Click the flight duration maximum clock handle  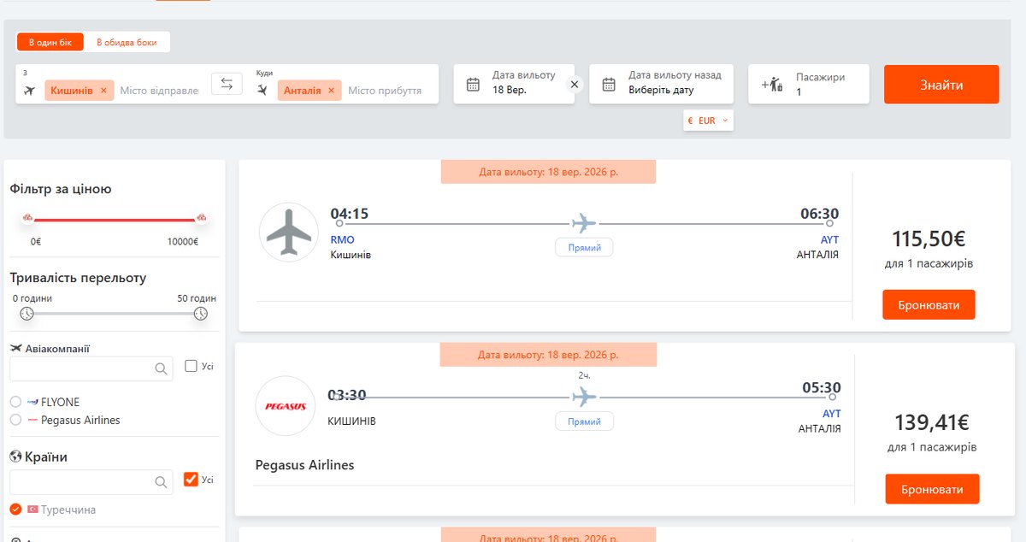tap(200, 314)
